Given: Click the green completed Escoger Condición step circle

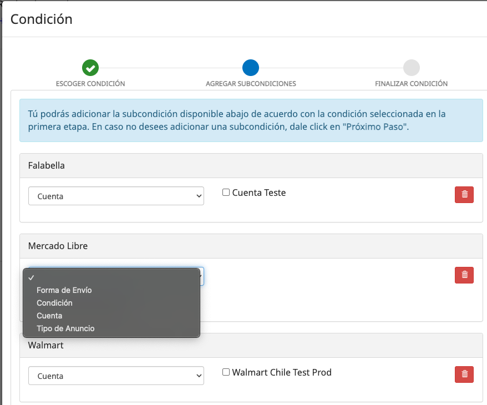Looking at the screenshot, I should click(90, 68).
